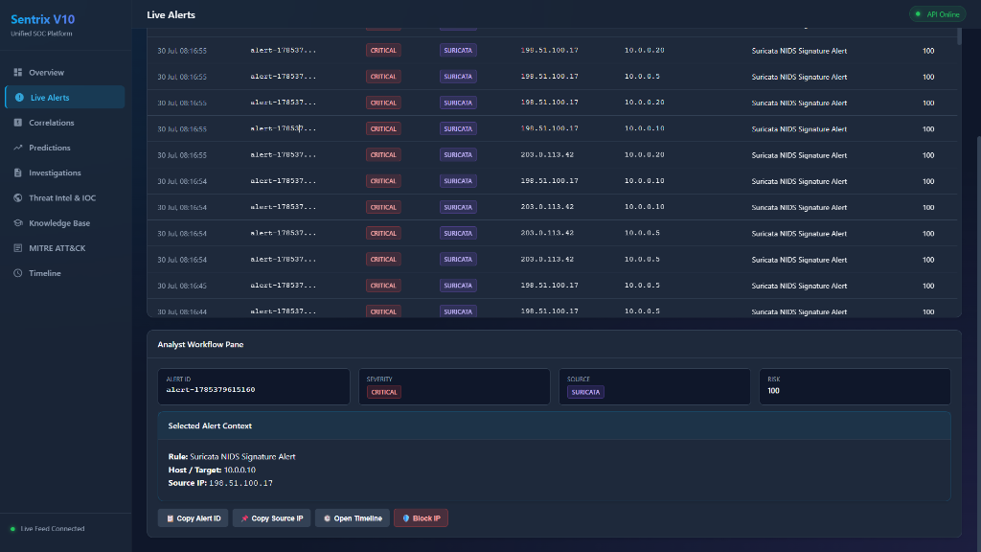Click the green API Online status dot

[x=918, y=14]
